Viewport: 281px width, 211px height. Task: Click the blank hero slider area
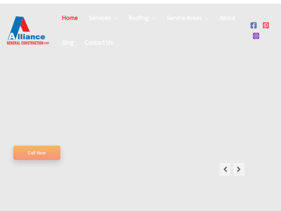coord(140,105)
